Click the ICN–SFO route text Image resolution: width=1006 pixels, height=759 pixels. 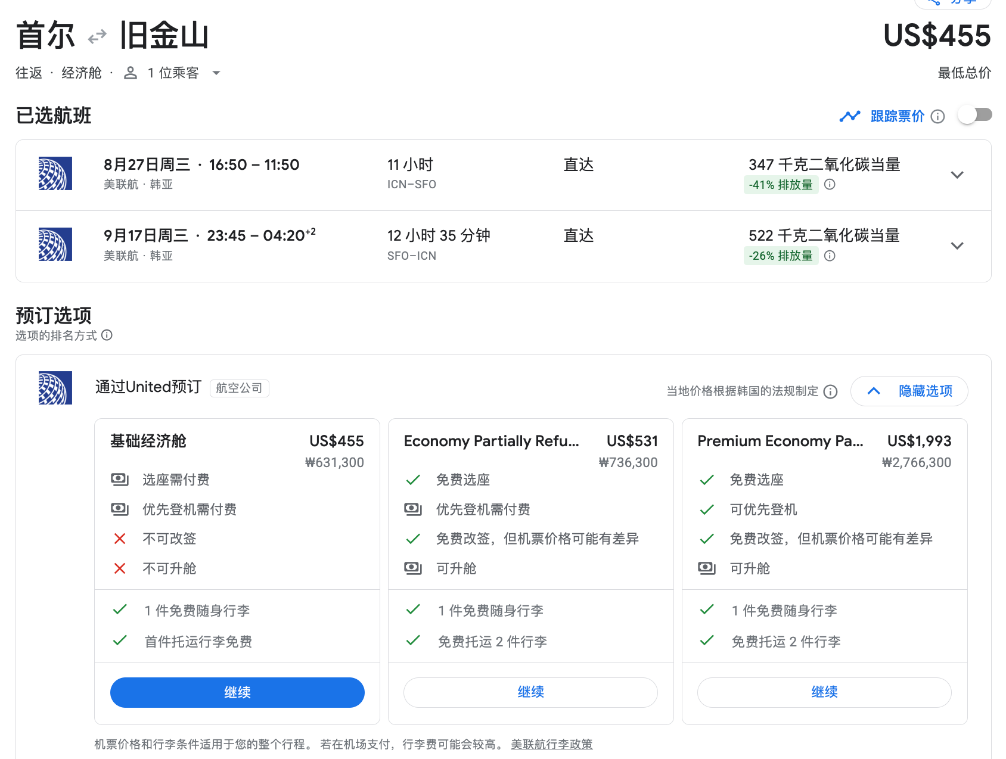(x=412, y=185)
